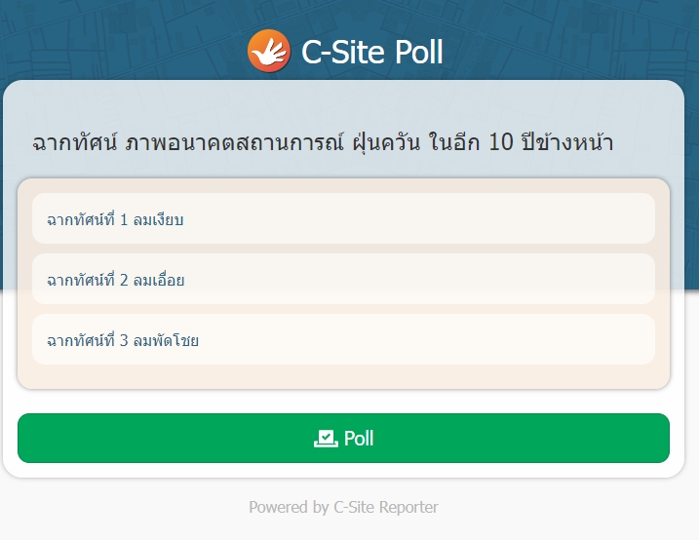Click the word Poll in the header title

418,52
